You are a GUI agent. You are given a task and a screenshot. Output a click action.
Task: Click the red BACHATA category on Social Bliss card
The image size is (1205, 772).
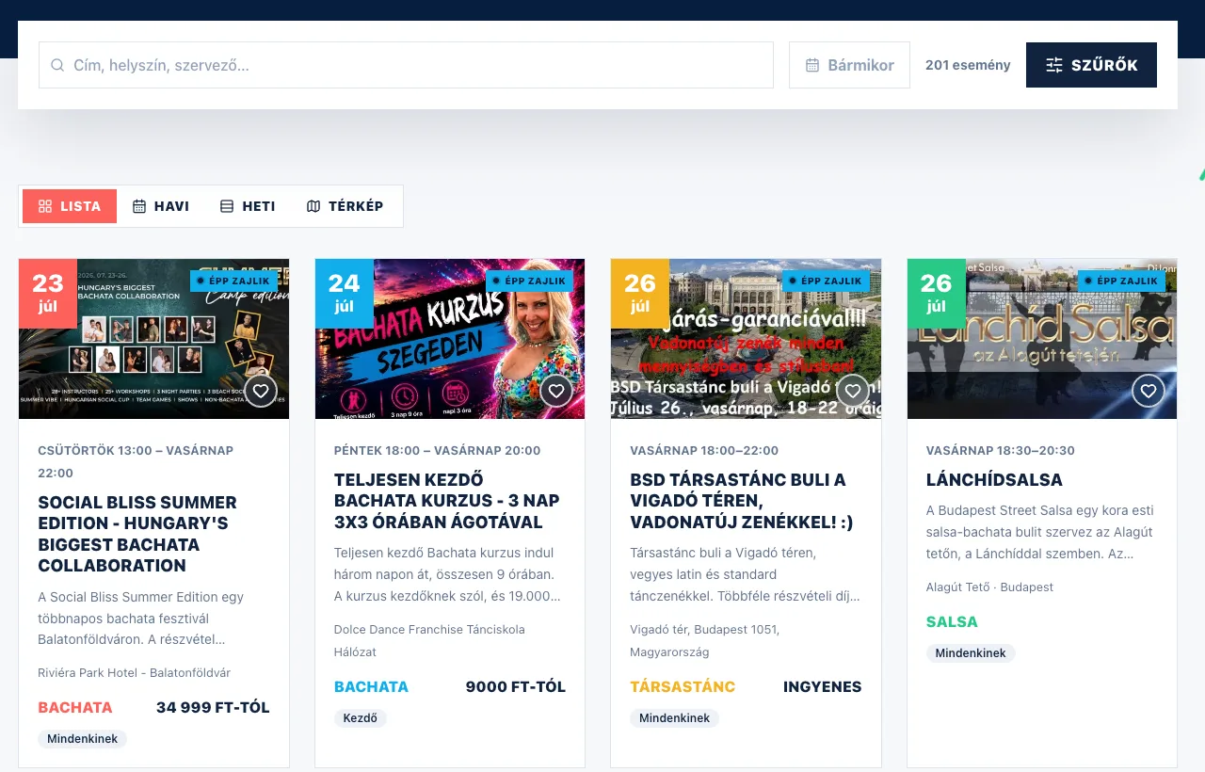pos(75,708)
